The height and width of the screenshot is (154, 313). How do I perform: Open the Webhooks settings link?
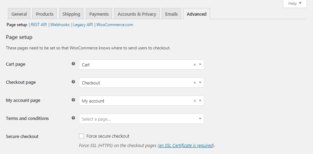[x=60, y=25]
